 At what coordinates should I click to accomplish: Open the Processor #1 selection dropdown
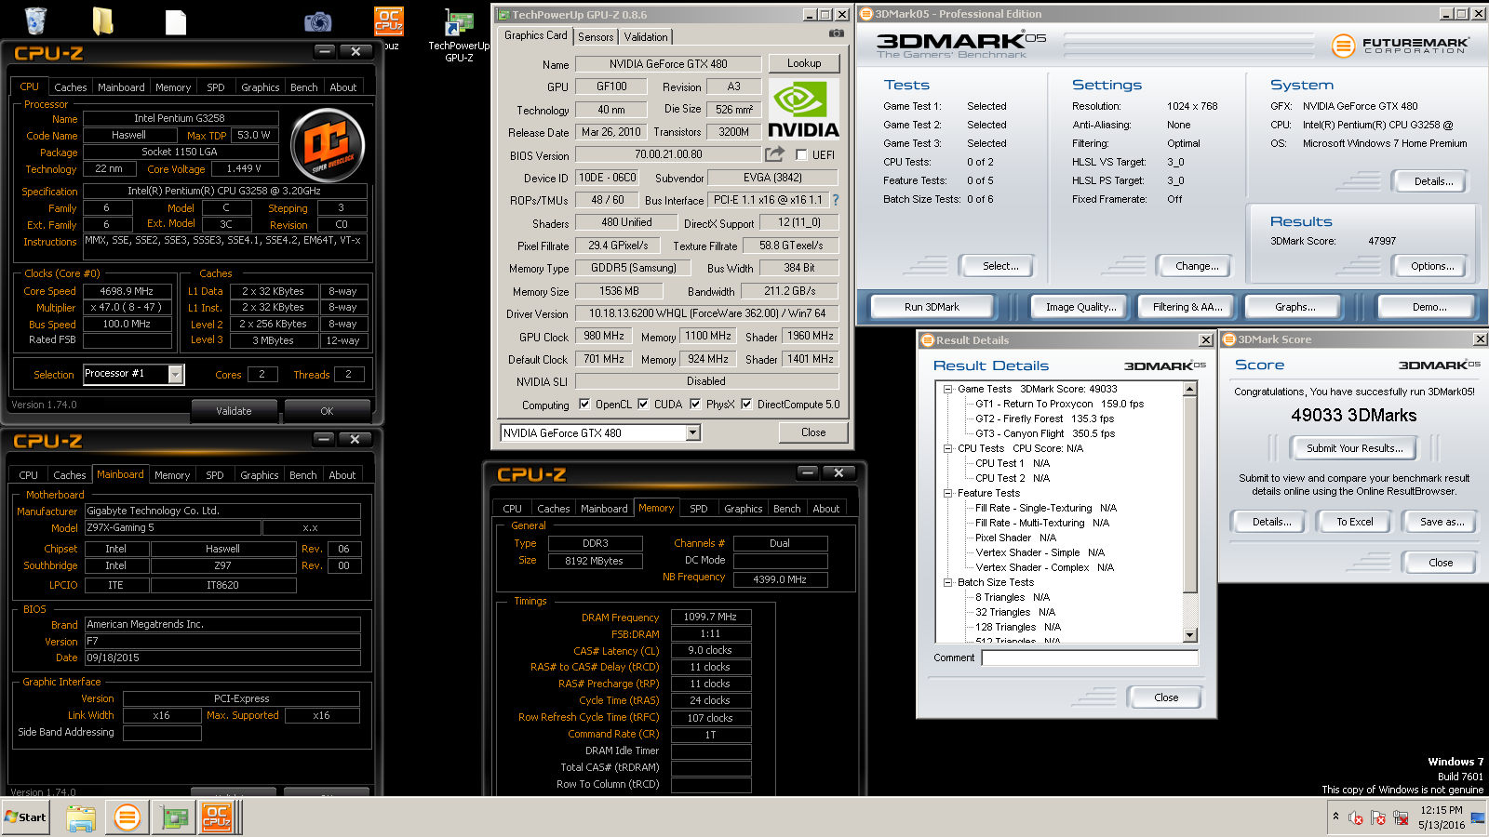pos(175,374)
